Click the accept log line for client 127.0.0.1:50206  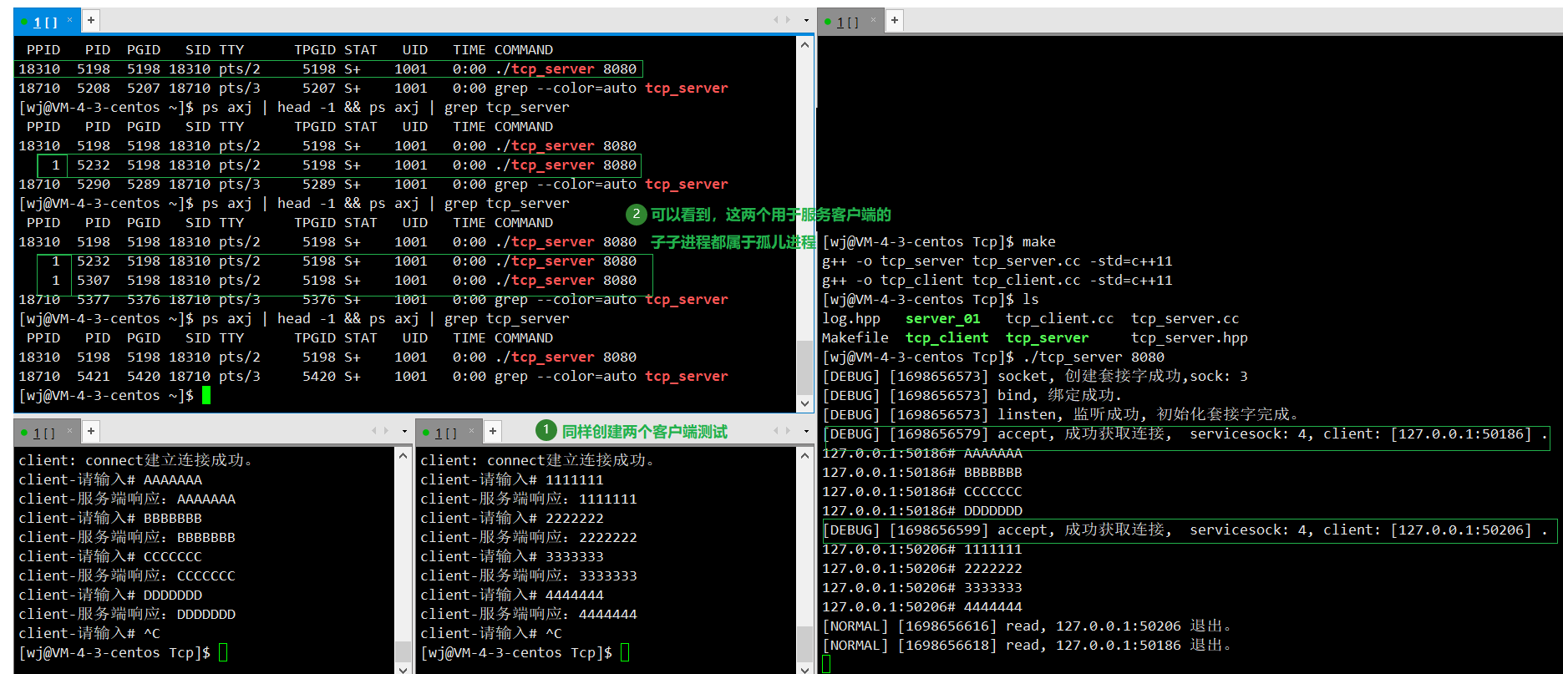(x=1185, y=530)
